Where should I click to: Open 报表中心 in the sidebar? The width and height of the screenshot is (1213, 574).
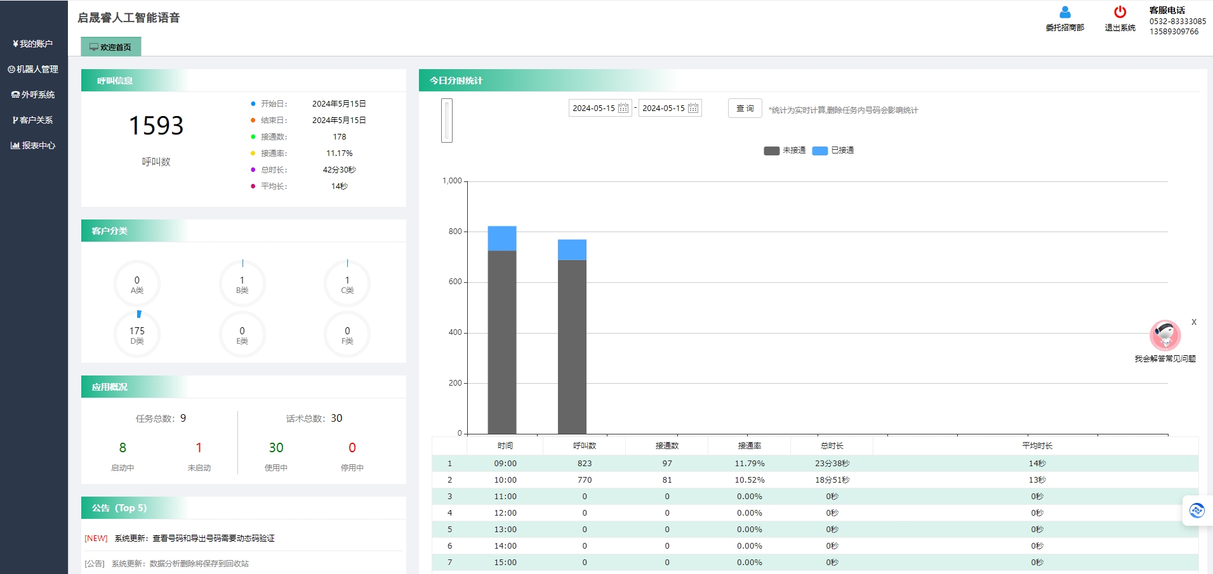coord(33,145)
